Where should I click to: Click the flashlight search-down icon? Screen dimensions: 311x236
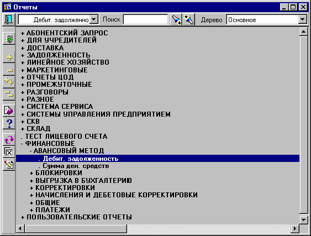(x=176, y=19)
